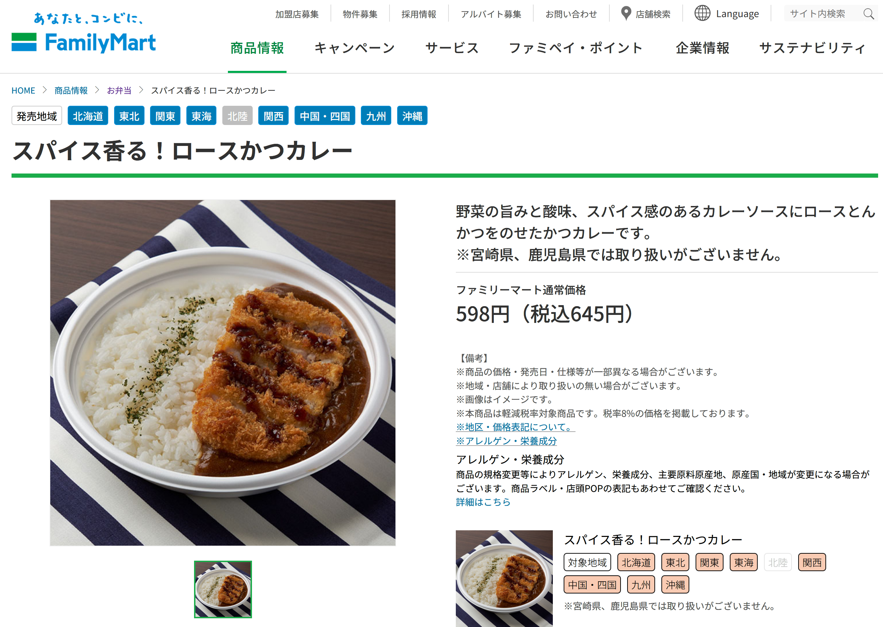Click inside the サイト内検索 search field
The width and height of the screenshot is (883, 627).
822,14
